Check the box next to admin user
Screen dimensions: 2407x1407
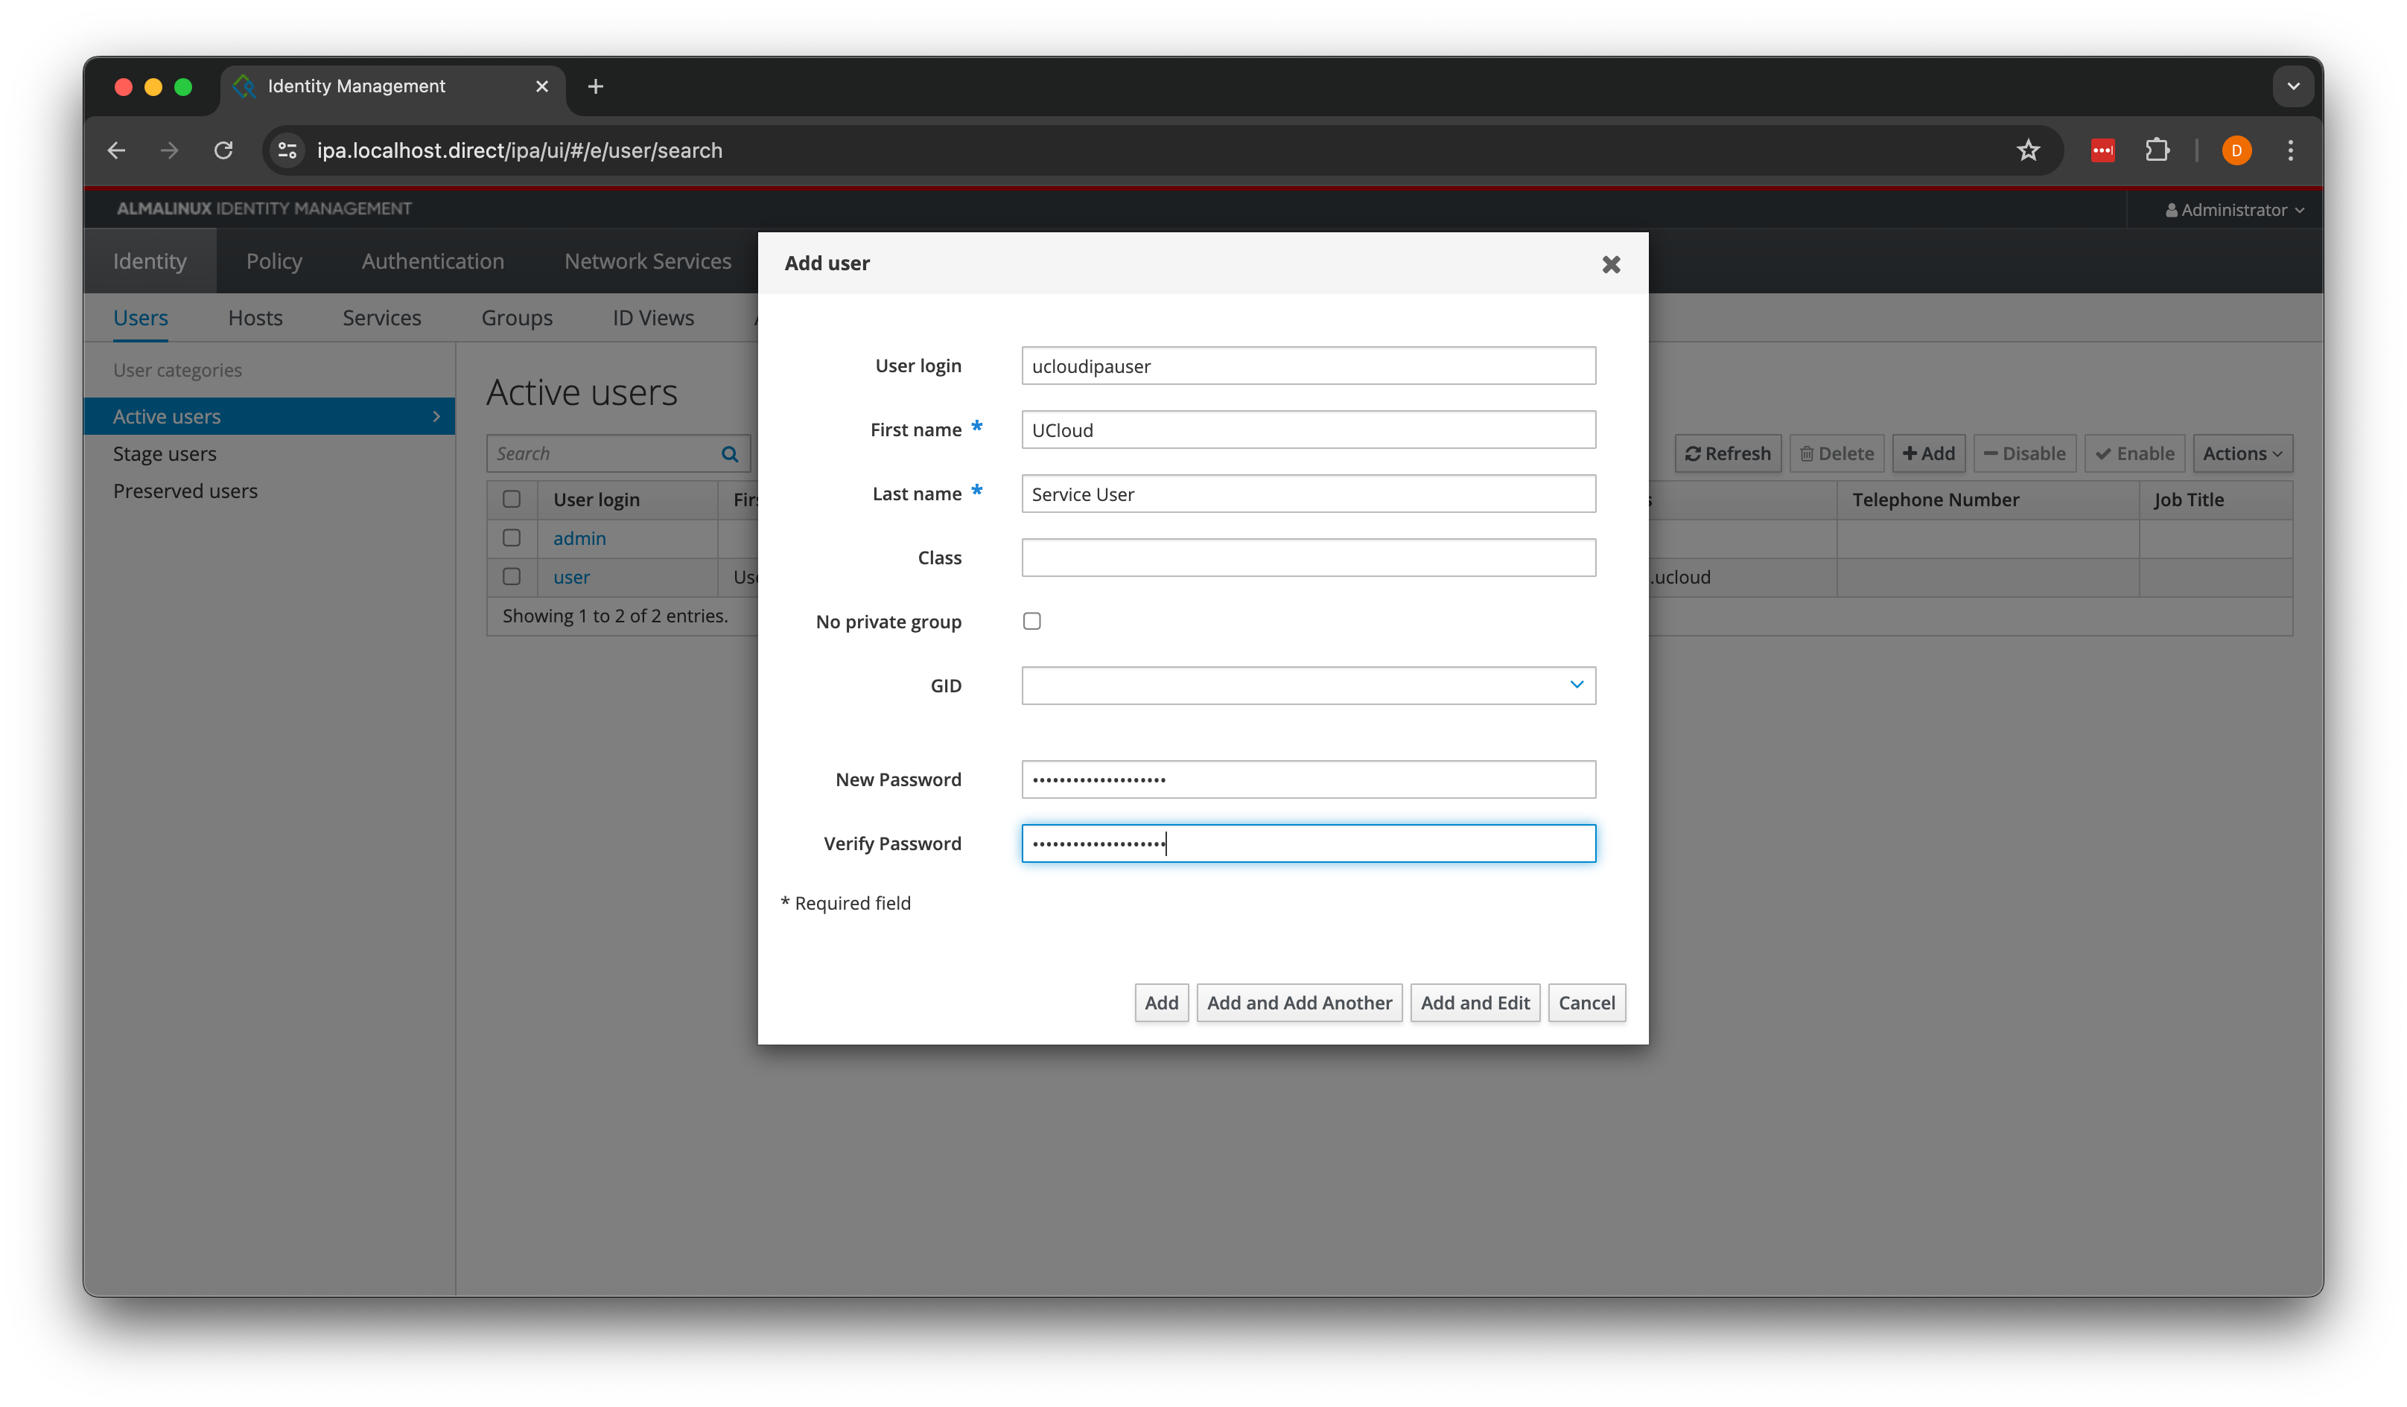(512, 538)
